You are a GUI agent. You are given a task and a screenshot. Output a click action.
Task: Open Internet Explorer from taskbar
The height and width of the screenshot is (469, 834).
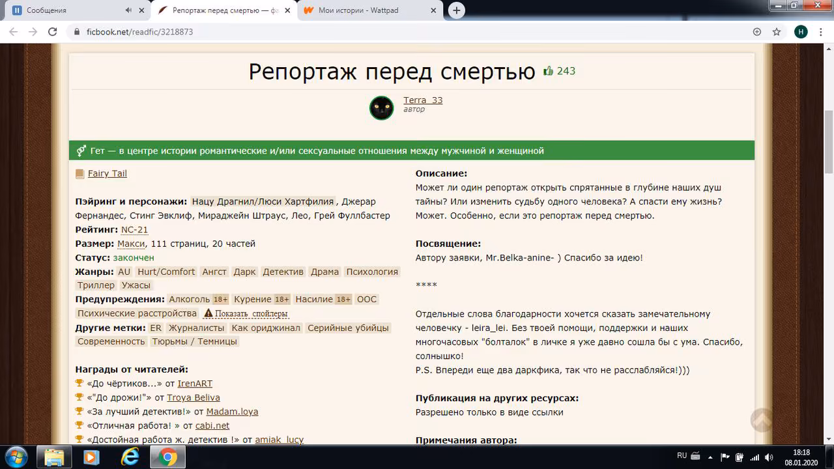coord(130,457)
